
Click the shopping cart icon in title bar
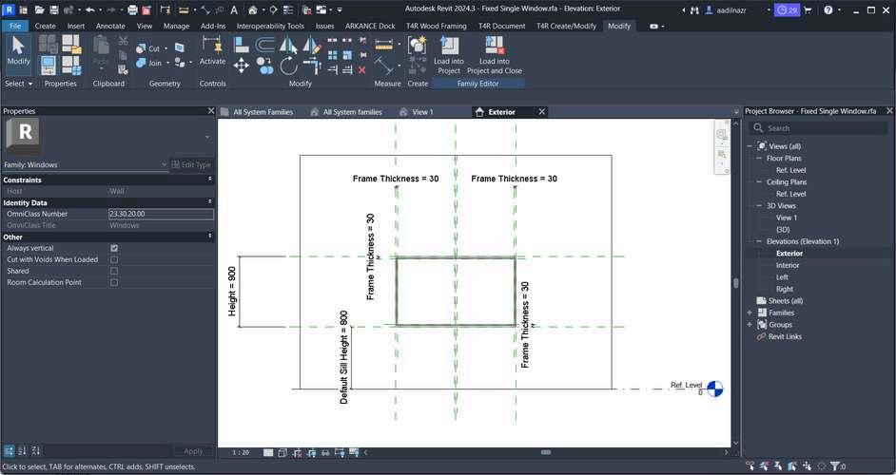click(x=808, y=10)
